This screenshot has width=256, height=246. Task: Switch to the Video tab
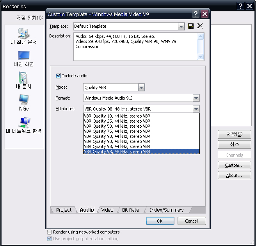click(x=107, y=210)
